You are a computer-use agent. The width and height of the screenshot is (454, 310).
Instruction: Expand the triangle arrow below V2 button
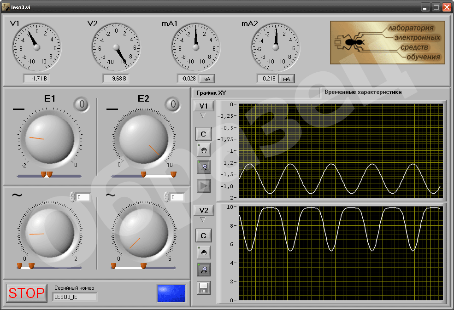[203, 220]
